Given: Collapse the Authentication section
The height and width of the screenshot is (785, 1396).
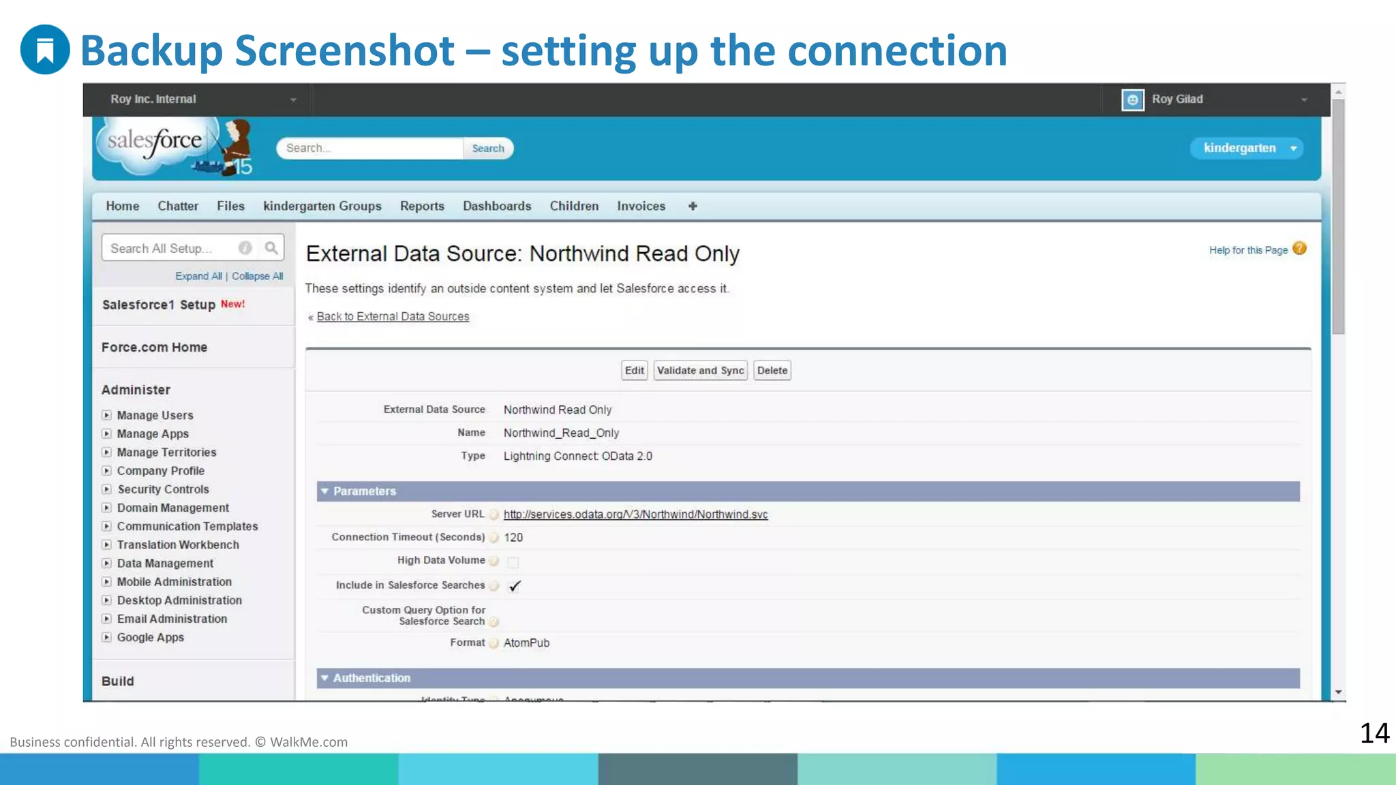Looking at the screenshot, I should point(325,678).
